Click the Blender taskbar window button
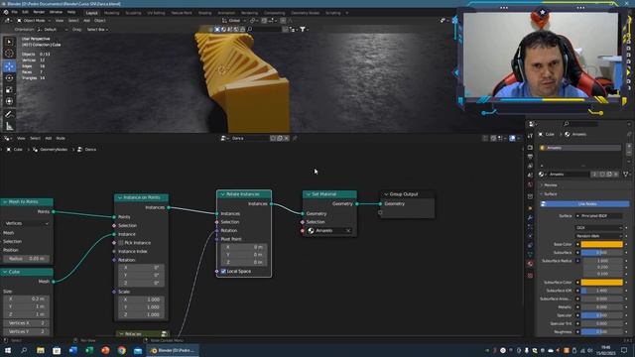The height and width of the screenshot is (357, 635). 173,350
